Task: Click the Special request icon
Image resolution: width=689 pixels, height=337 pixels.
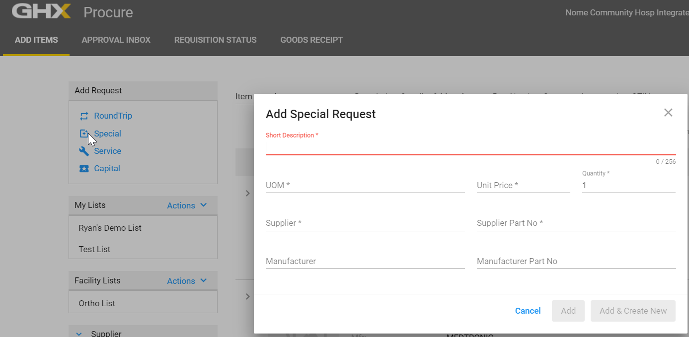Action: click(84, 134)
